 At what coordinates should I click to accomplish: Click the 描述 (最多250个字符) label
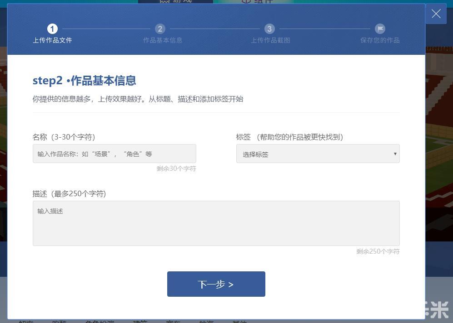coord(70,193)
